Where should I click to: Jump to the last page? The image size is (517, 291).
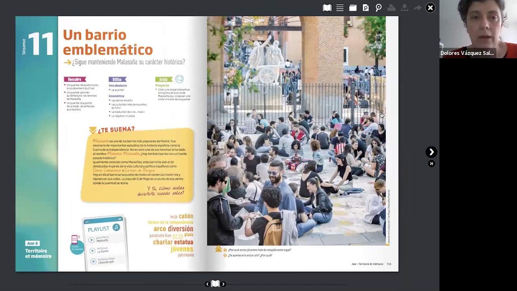click(431, 164)
